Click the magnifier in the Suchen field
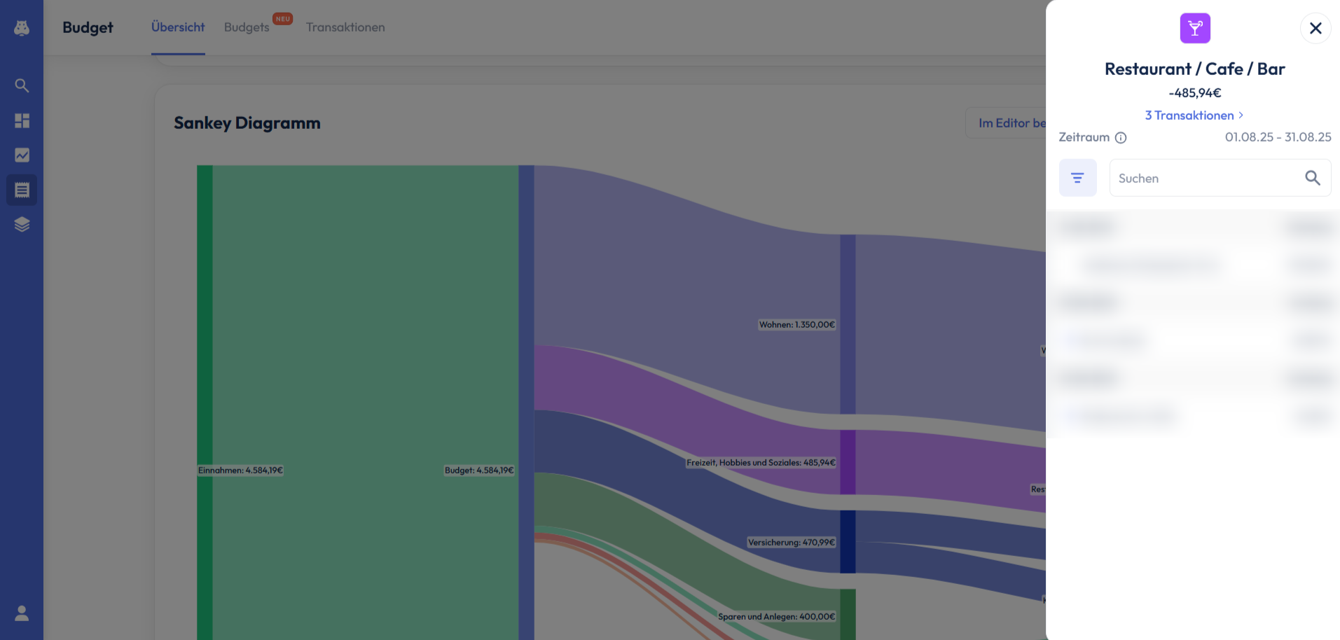 click(x=1312, y=178)
